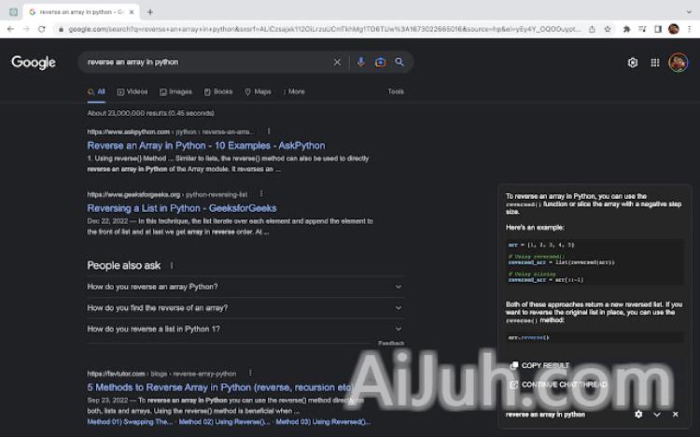700x437 pixels.
Task: Click the Feedback link below questions
Action: click(x=391, y=344)
